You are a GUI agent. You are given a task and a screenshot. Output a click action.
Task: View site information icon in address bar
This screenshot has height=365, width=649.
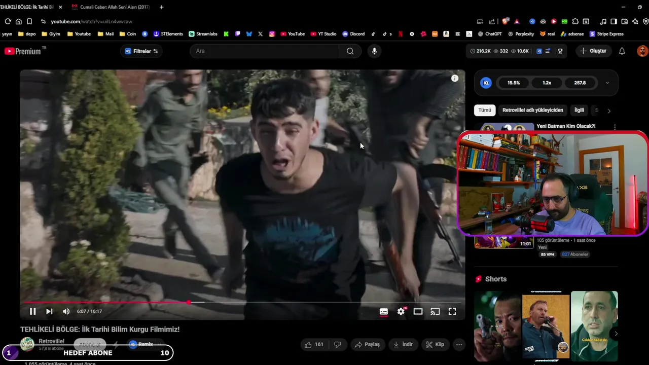point(43,21)
